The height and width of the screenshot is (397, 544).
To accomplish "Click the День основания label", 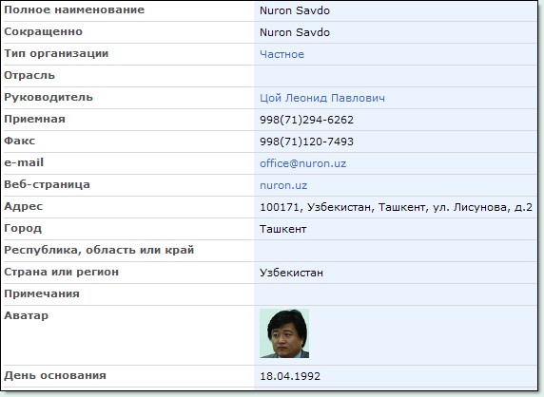I will (x=55, y=375).
